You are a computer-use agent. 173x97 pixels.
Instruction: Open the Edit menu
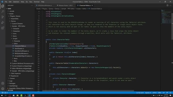tap(10, 2)
